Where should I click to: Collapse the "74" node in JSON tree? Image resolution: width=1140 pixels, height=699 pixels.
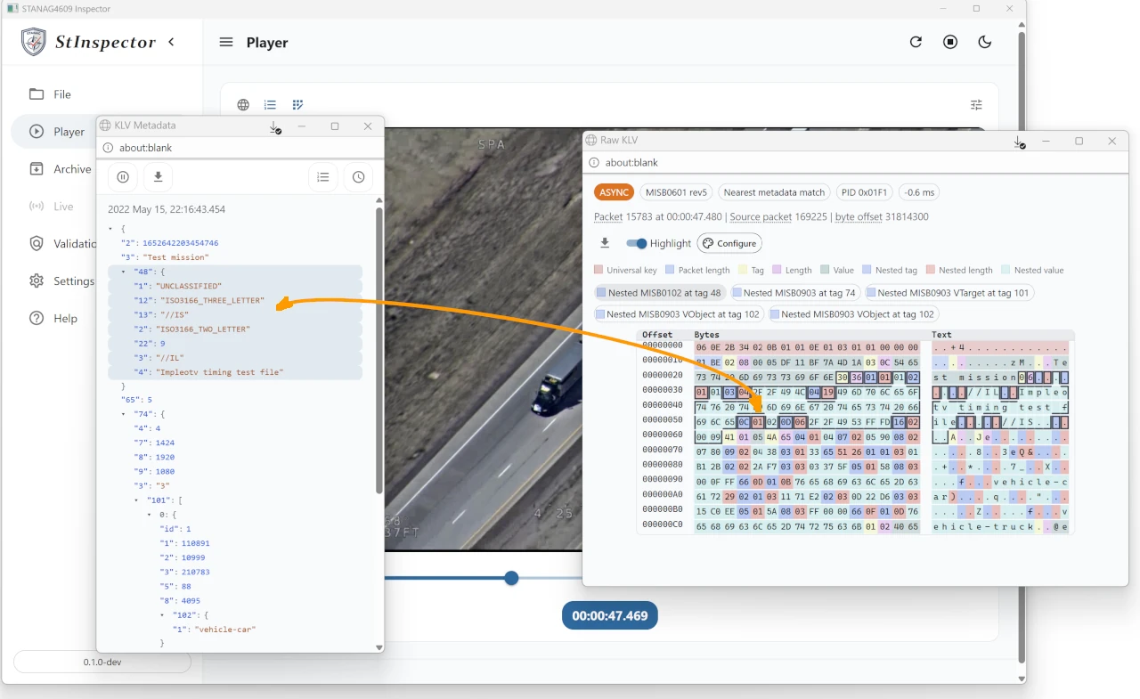click(124, 414)
